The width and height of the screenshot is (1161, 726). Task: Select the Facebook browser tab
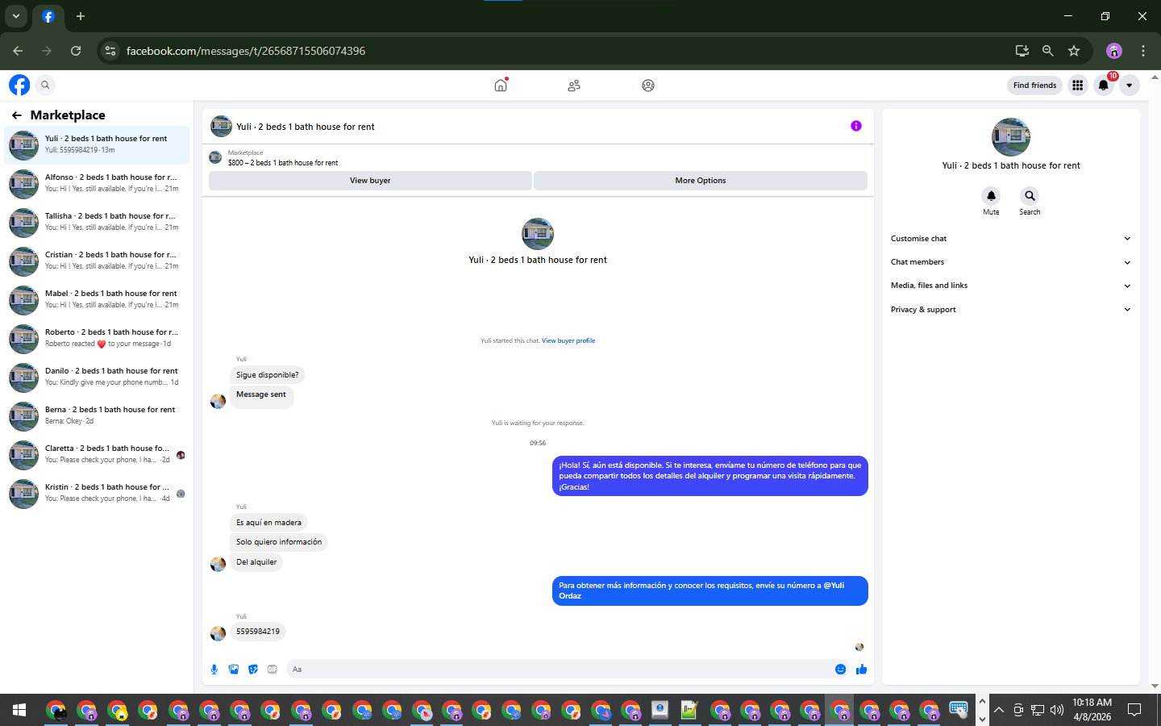pos(48,16)
